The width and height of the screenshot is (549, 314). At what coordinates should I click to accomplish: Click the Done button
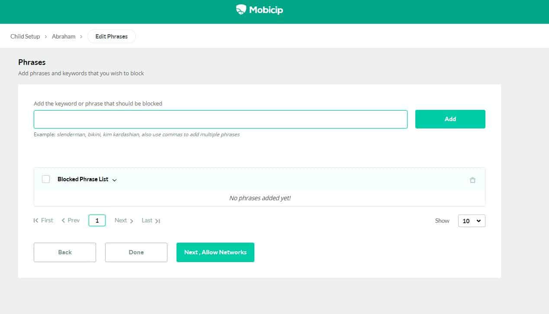pos(136,252)
